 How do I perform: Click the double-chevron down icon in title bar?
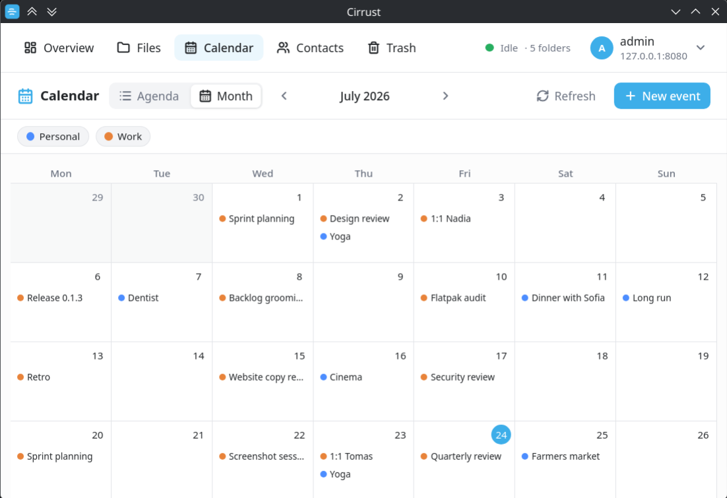[x=52, y=12]
